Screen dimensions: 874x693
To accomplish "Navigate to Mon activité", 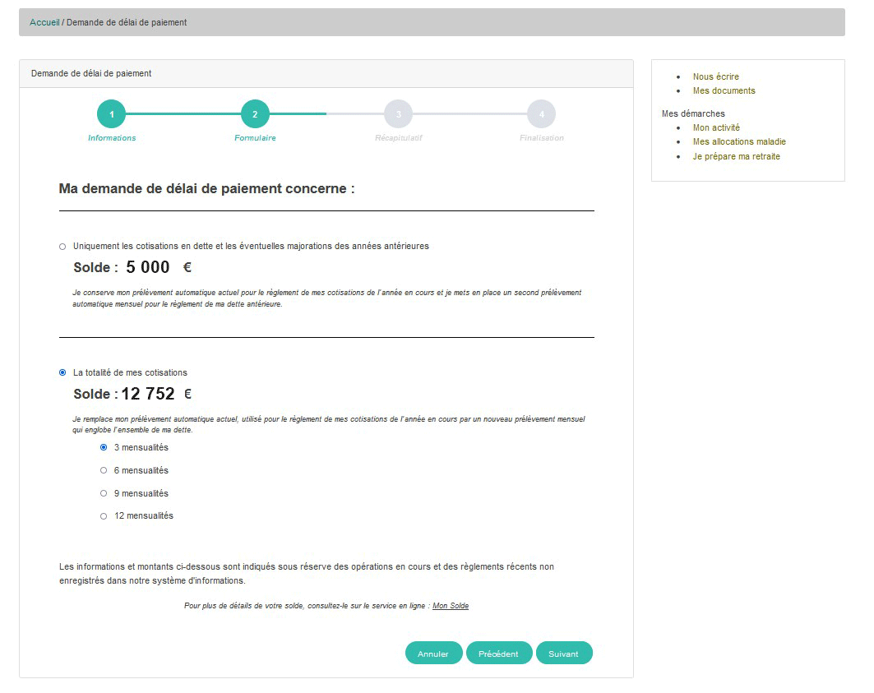I will (x=716, y=127).
